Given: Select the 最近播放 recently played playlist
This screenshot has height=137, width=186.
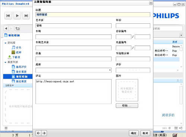Looking at the screenshot, I should (x=21, y=81).
